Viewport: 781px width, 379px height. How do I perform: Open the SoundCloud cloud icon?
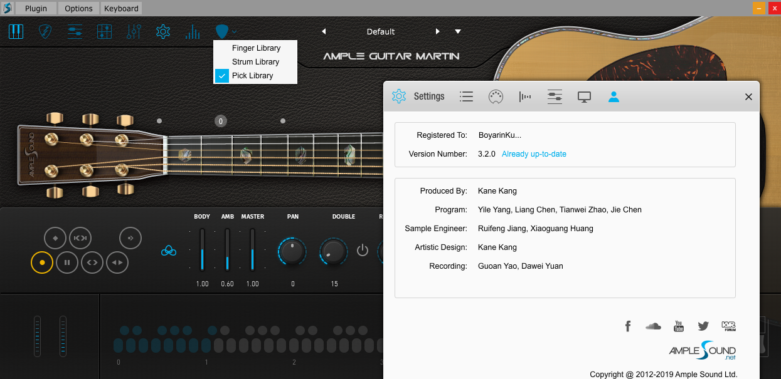653,326
